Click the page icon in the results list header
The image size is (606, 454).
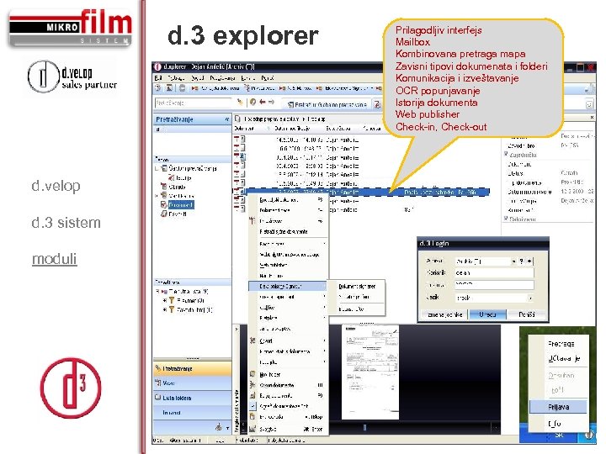pyautogui.click(x=237, y=119)
